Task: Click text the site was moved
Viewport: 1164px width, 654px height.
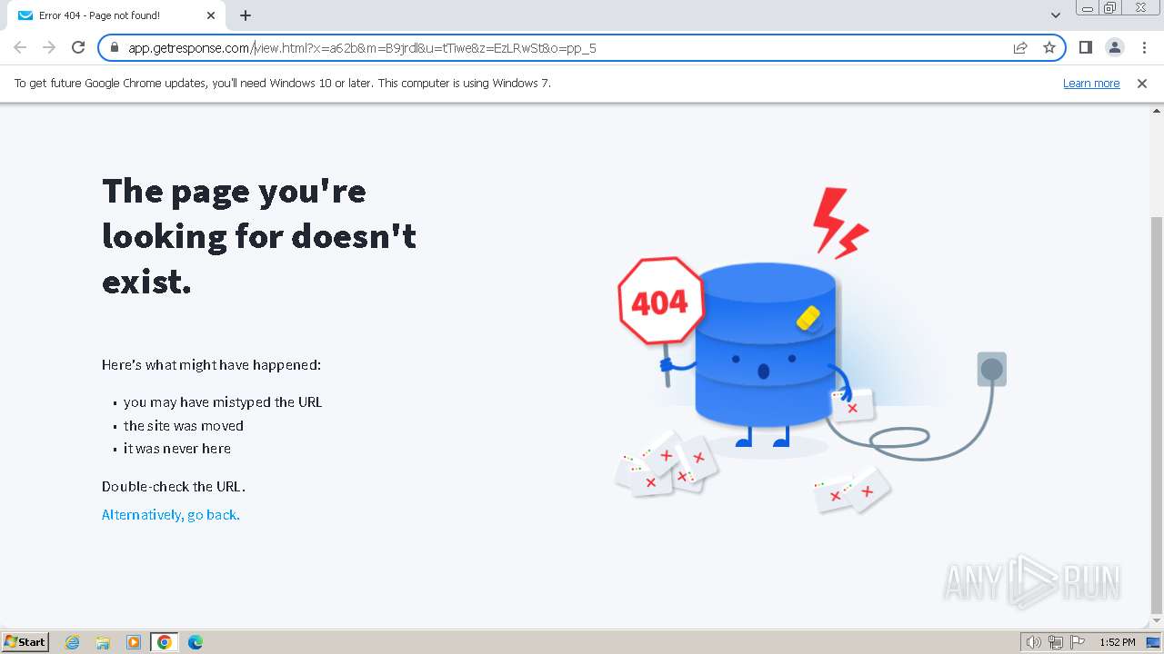Action: tap(184, 426)
